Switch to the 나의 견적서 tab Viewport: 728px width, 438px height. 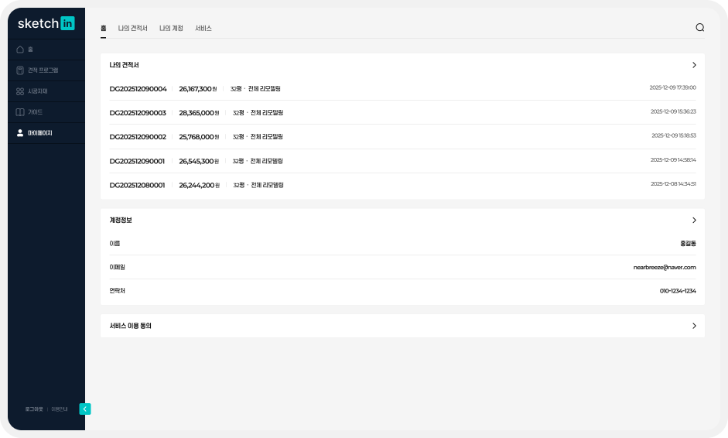pyautogui.click(x=132, y=29)
